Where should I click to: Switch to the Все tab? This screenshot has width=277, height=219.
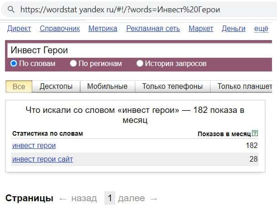(19, 86)
